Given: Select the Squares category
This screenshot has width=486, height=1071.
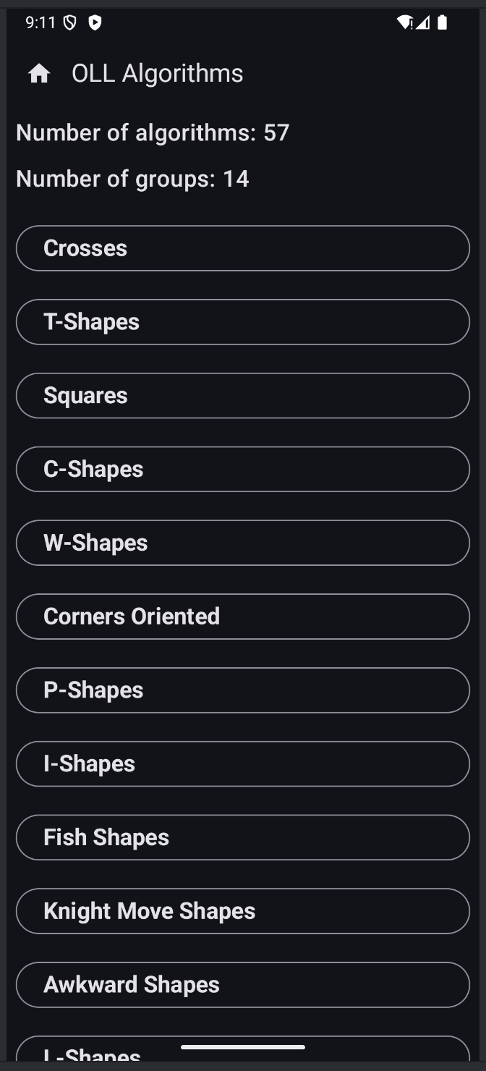Looking at the screenshot, I should pyautogui.click(x=242, y=395).
